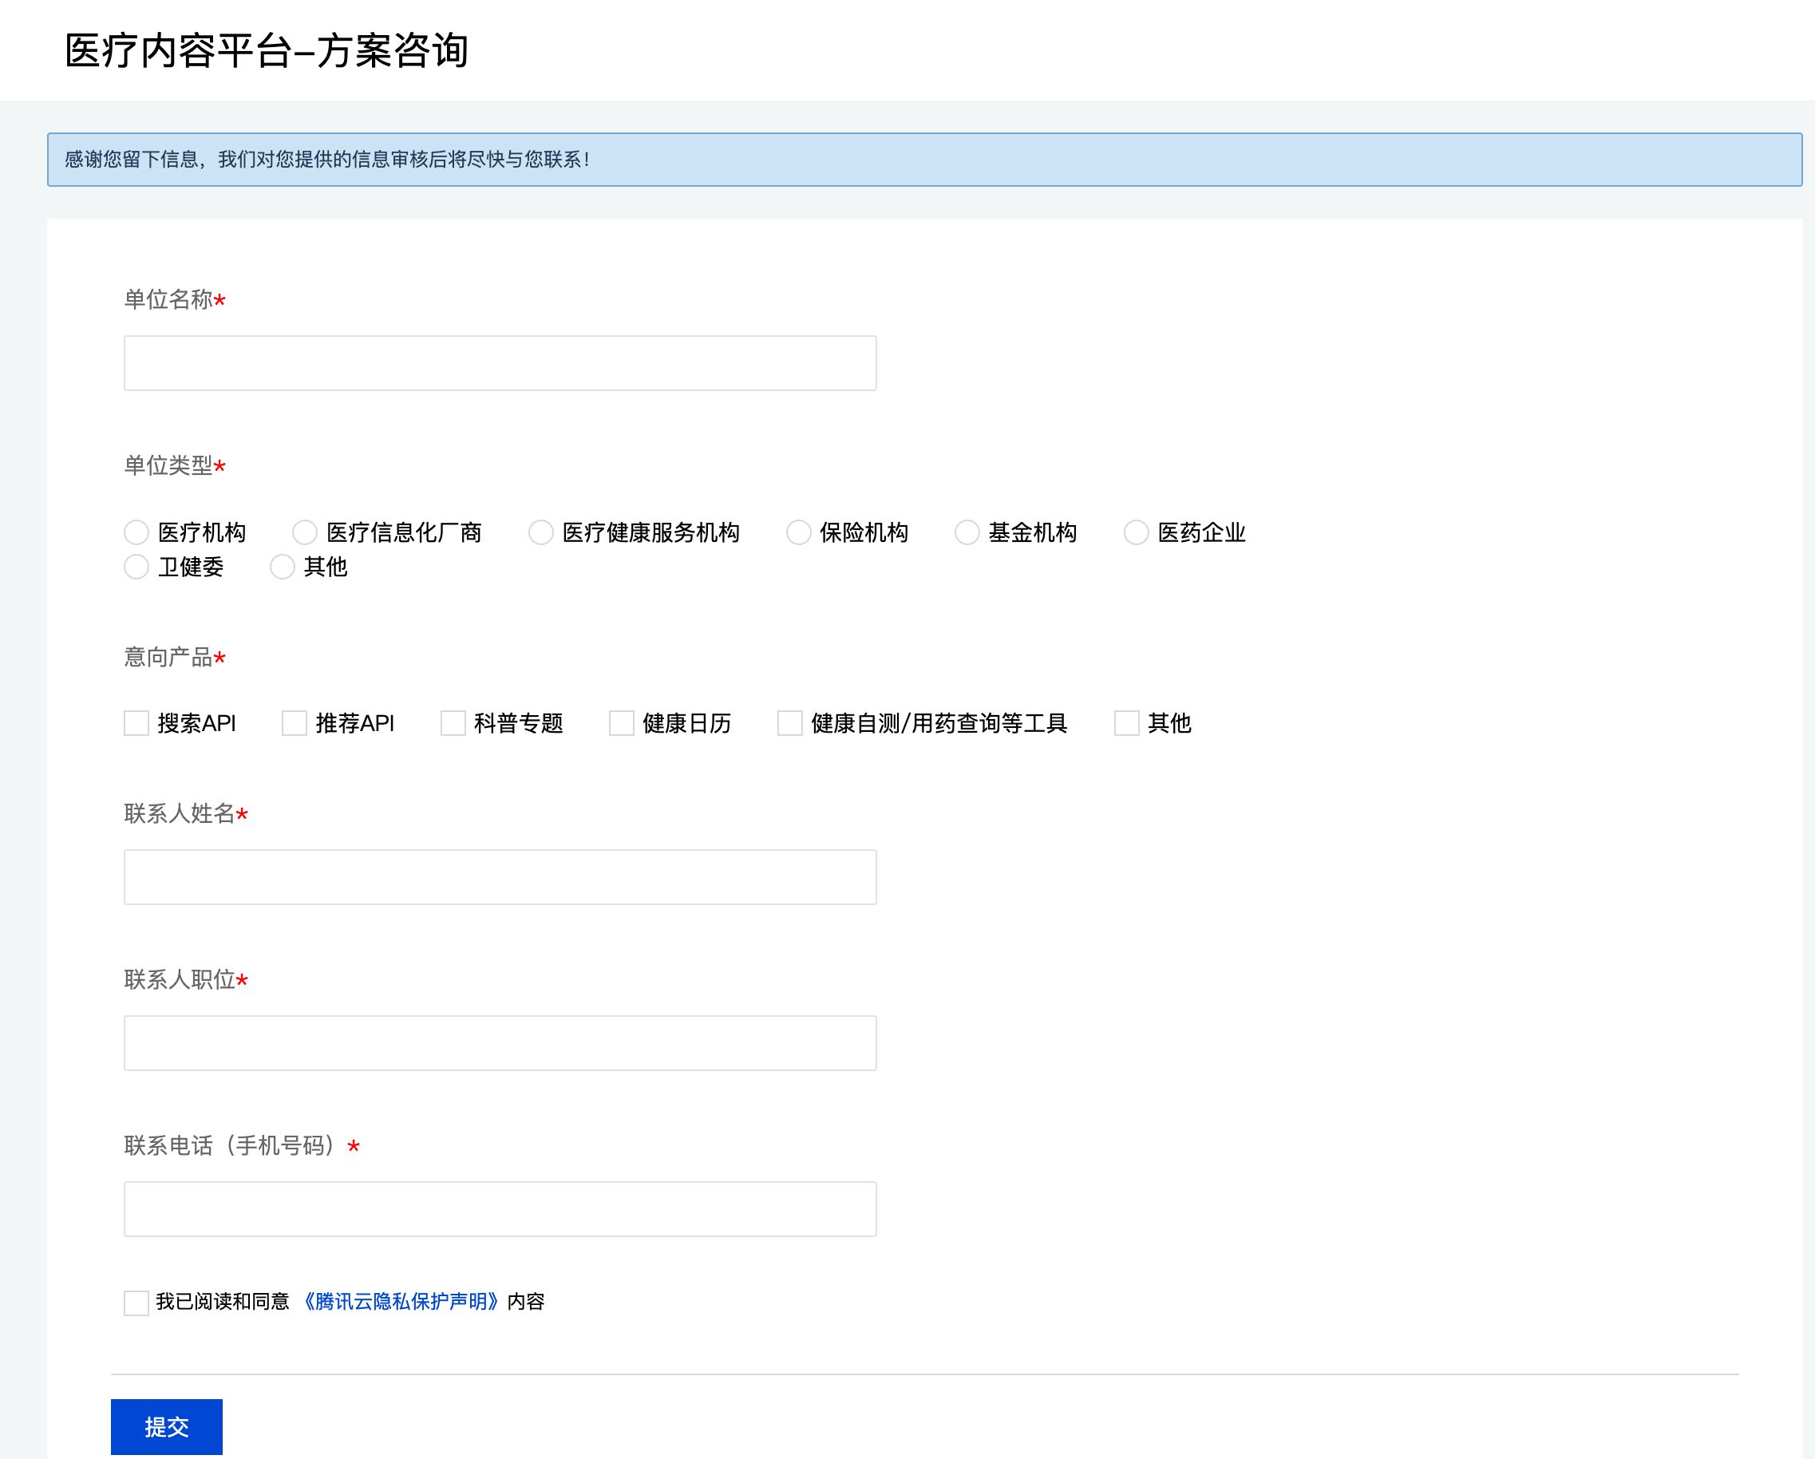Image resolution: width=1815 pixels, height=1459 pixels.
Task: Tick 健康自测/用药查询等工具 checkbox
Action: click(x=789, y=723)
